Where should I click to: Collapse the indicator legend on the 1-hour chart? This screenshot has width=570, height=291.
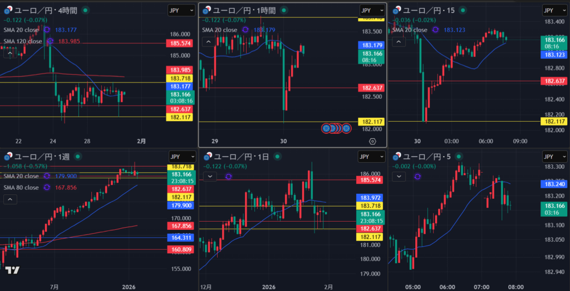[207, 42]
